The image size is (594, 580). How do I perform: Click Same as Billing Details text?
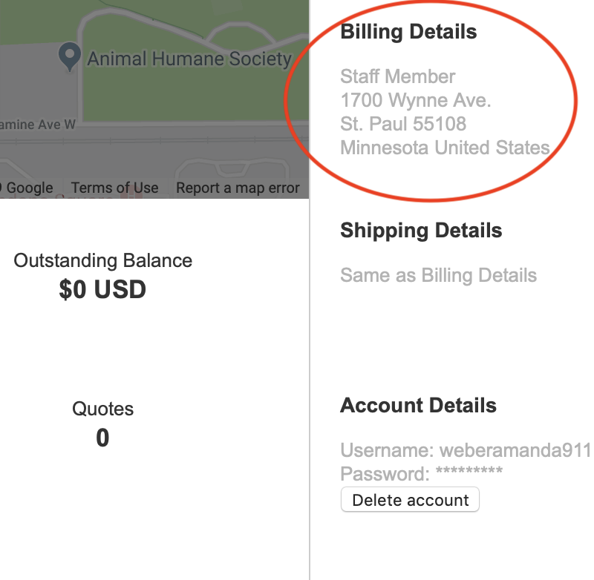tap(438, 276)
